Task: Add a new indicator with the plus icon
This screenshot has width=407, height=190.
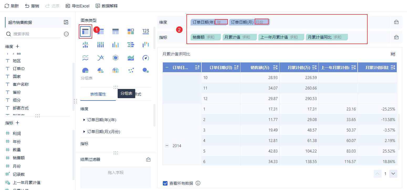Action: click(x=18, y=123)
